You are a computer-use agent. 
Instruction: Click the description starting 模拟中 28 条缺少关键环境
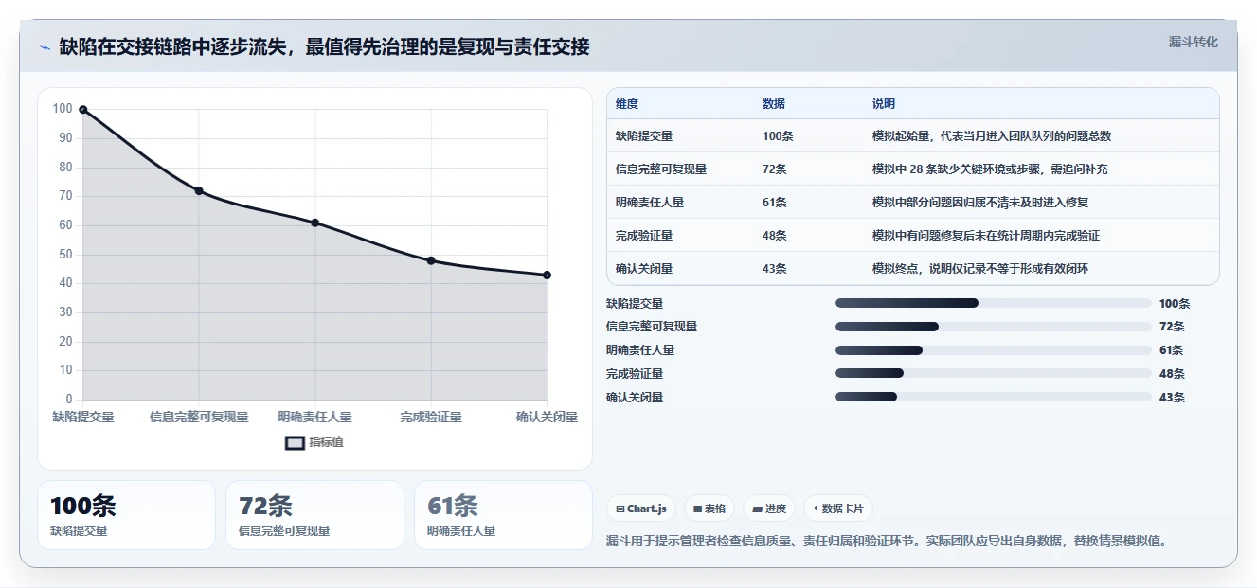click(990, 169)
